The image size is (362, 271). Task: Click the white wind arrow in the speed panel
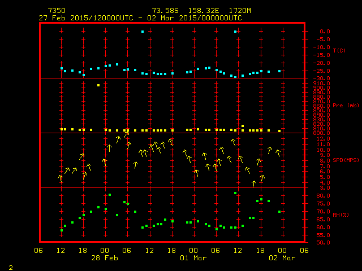pyautogui.click(x=109, y=148)
